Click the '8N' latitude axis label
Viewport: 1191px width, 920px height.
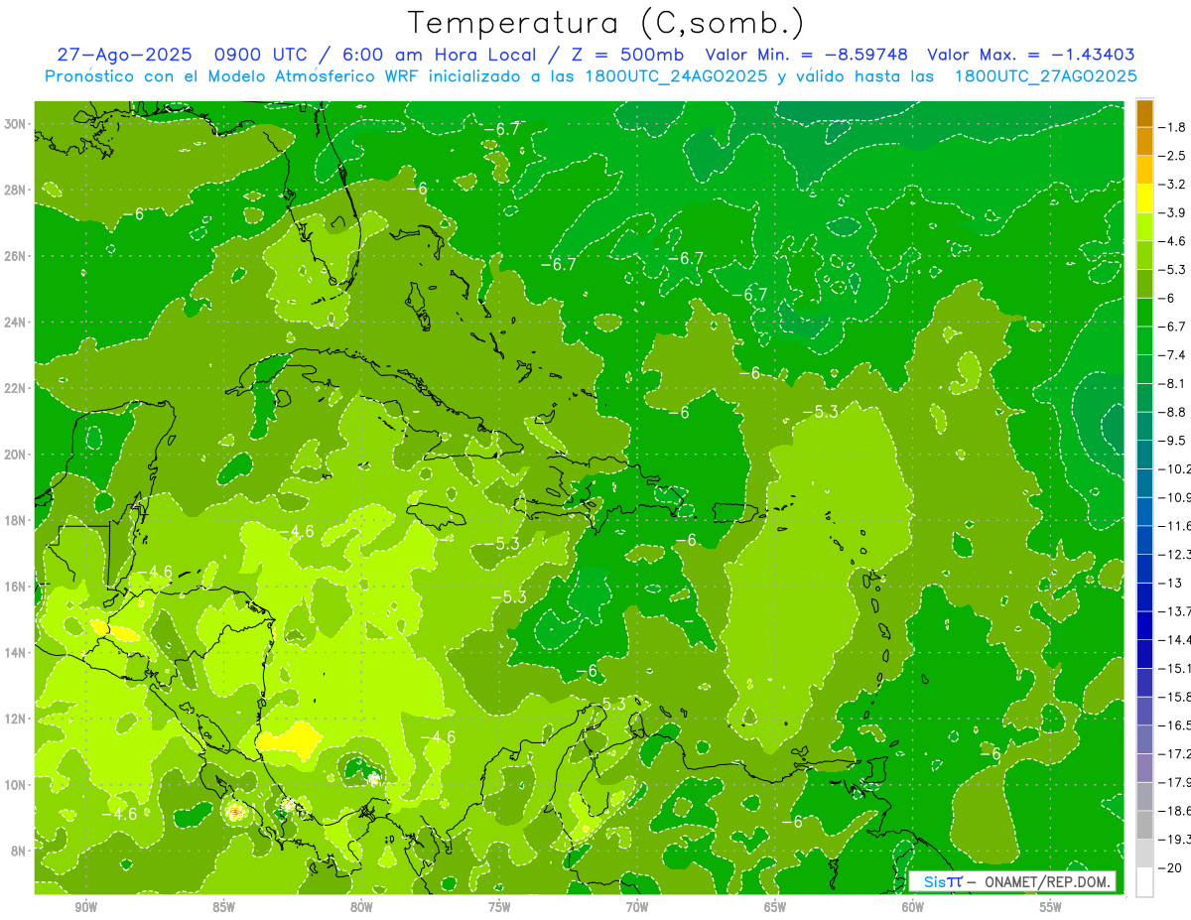tap(19, 851)
